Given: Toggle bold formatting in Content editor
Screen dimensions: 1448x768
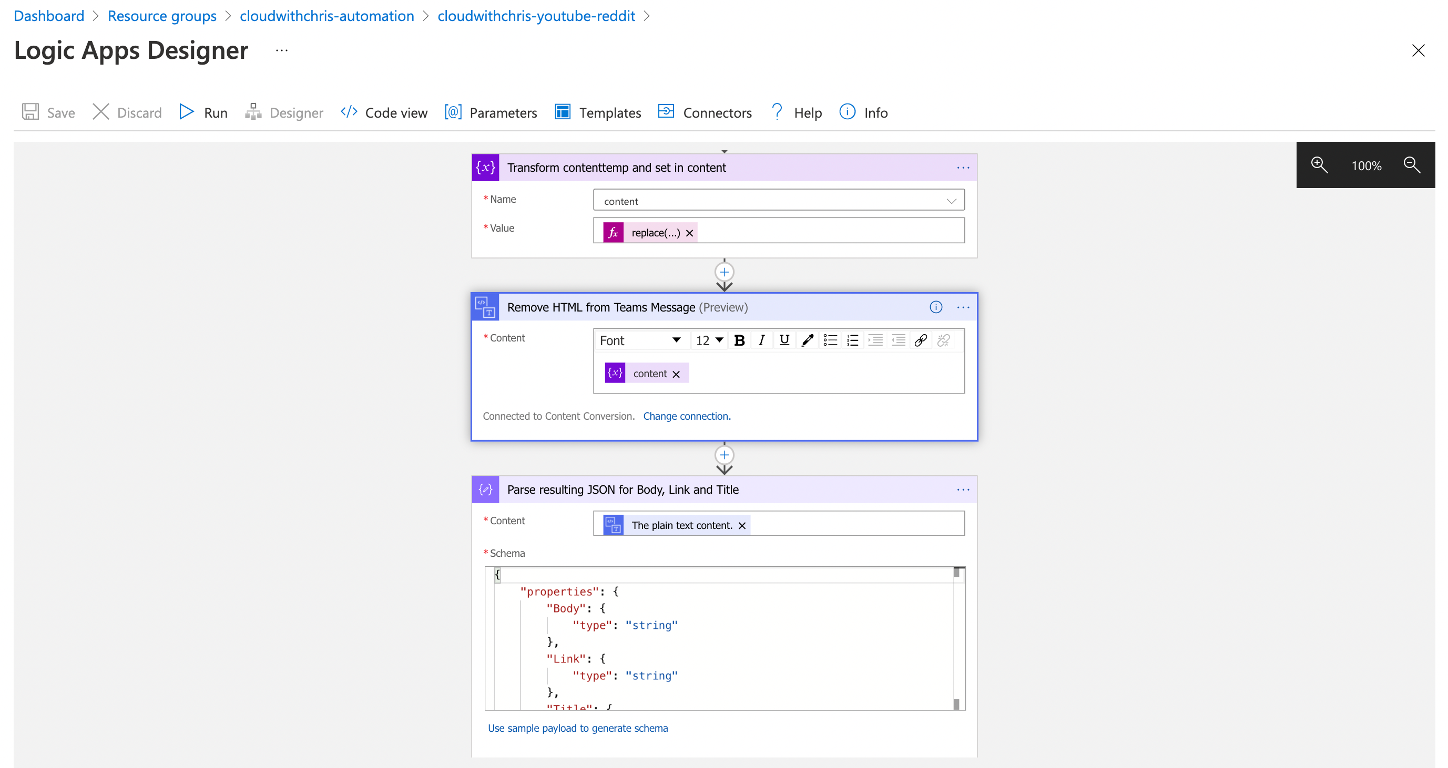Looking at the screenshot, I should pos(739,340).
